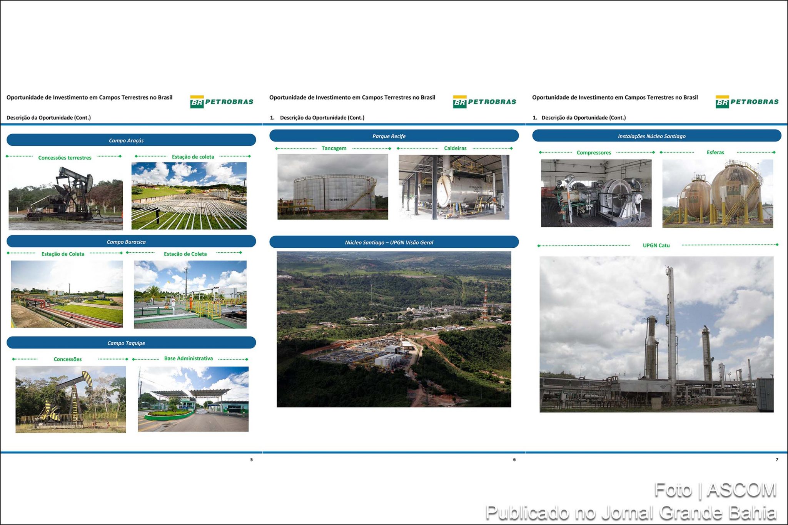788x525 pixels.
Task: Open the Campo Taquipe Concessões pumpjack photo
Action: click(71, 400)
